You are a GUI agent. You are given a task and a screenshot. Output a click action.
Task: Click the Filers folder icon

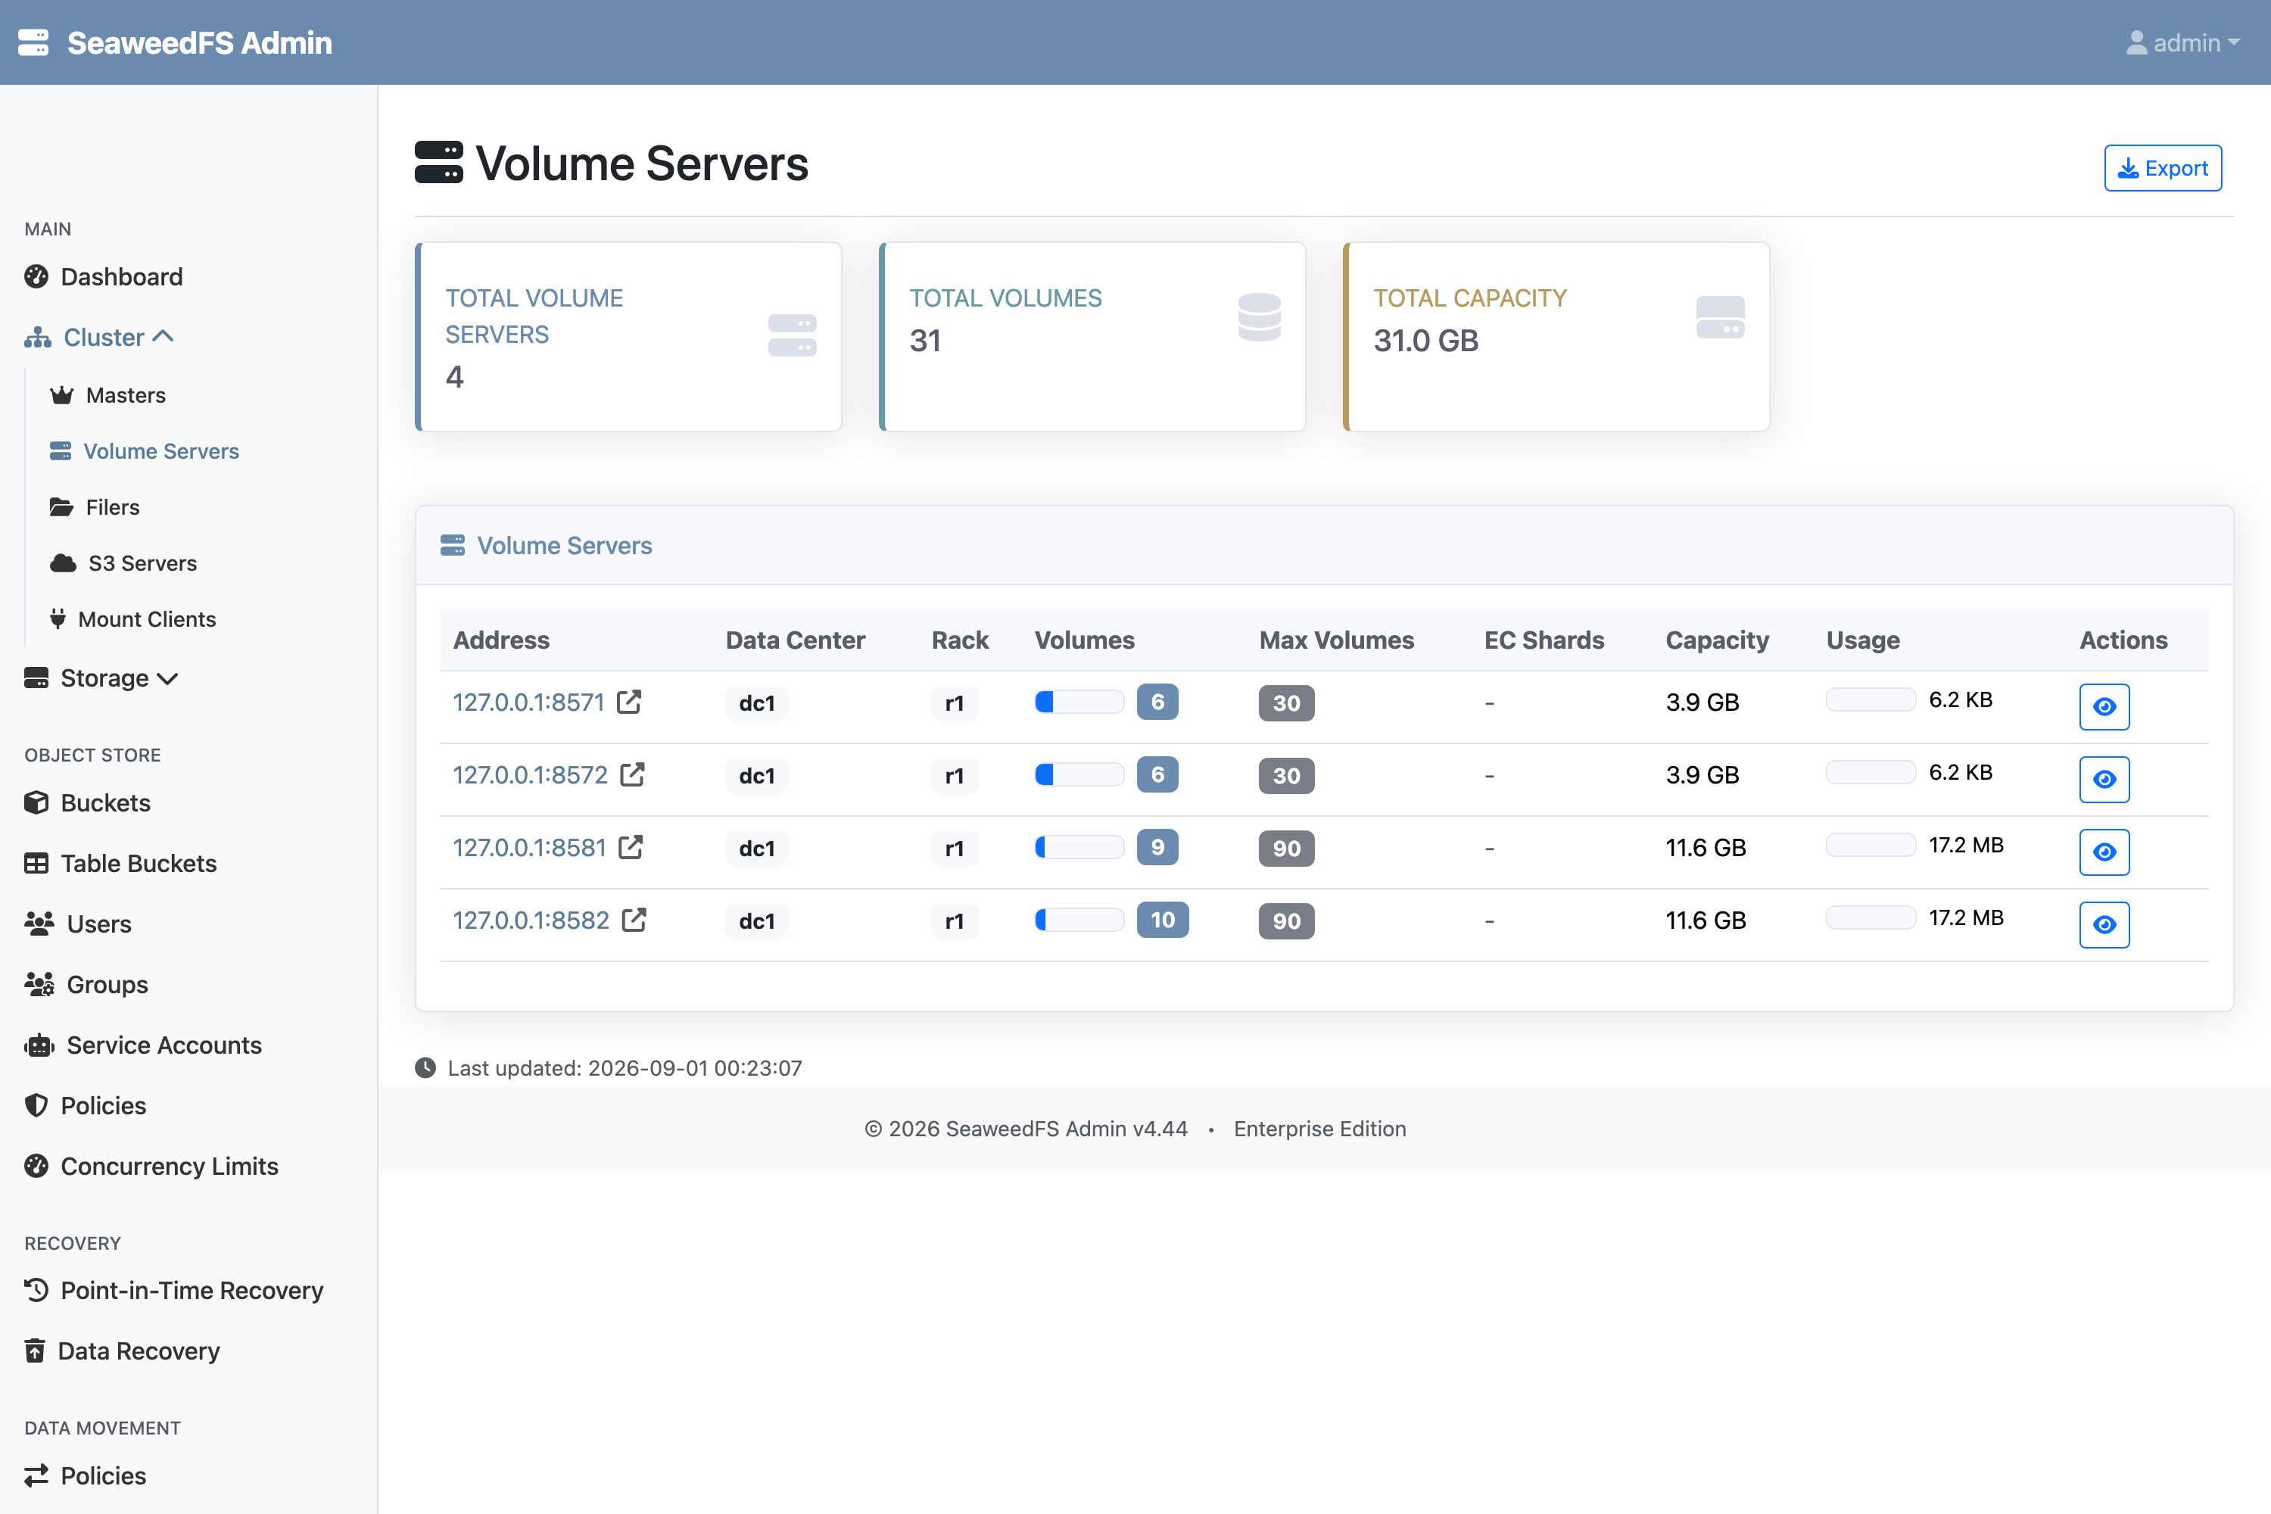(x=62, y=507)
